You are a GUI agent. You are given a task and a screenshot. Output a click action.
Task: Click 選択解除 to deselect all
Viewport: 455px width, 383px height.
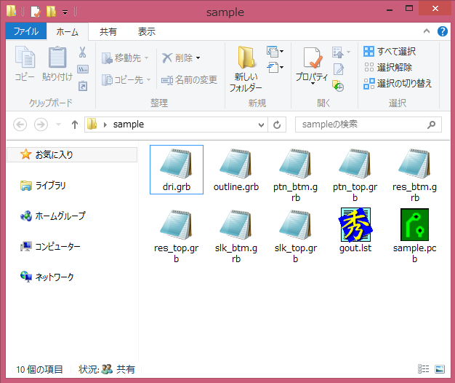(x=388, y=68)
